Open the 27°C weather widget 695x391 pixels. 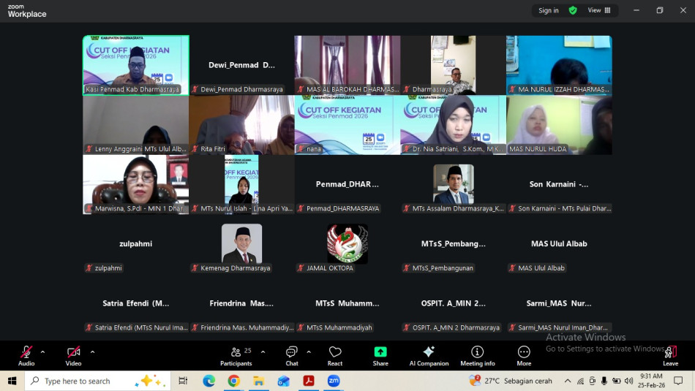[x=511, y=381]
